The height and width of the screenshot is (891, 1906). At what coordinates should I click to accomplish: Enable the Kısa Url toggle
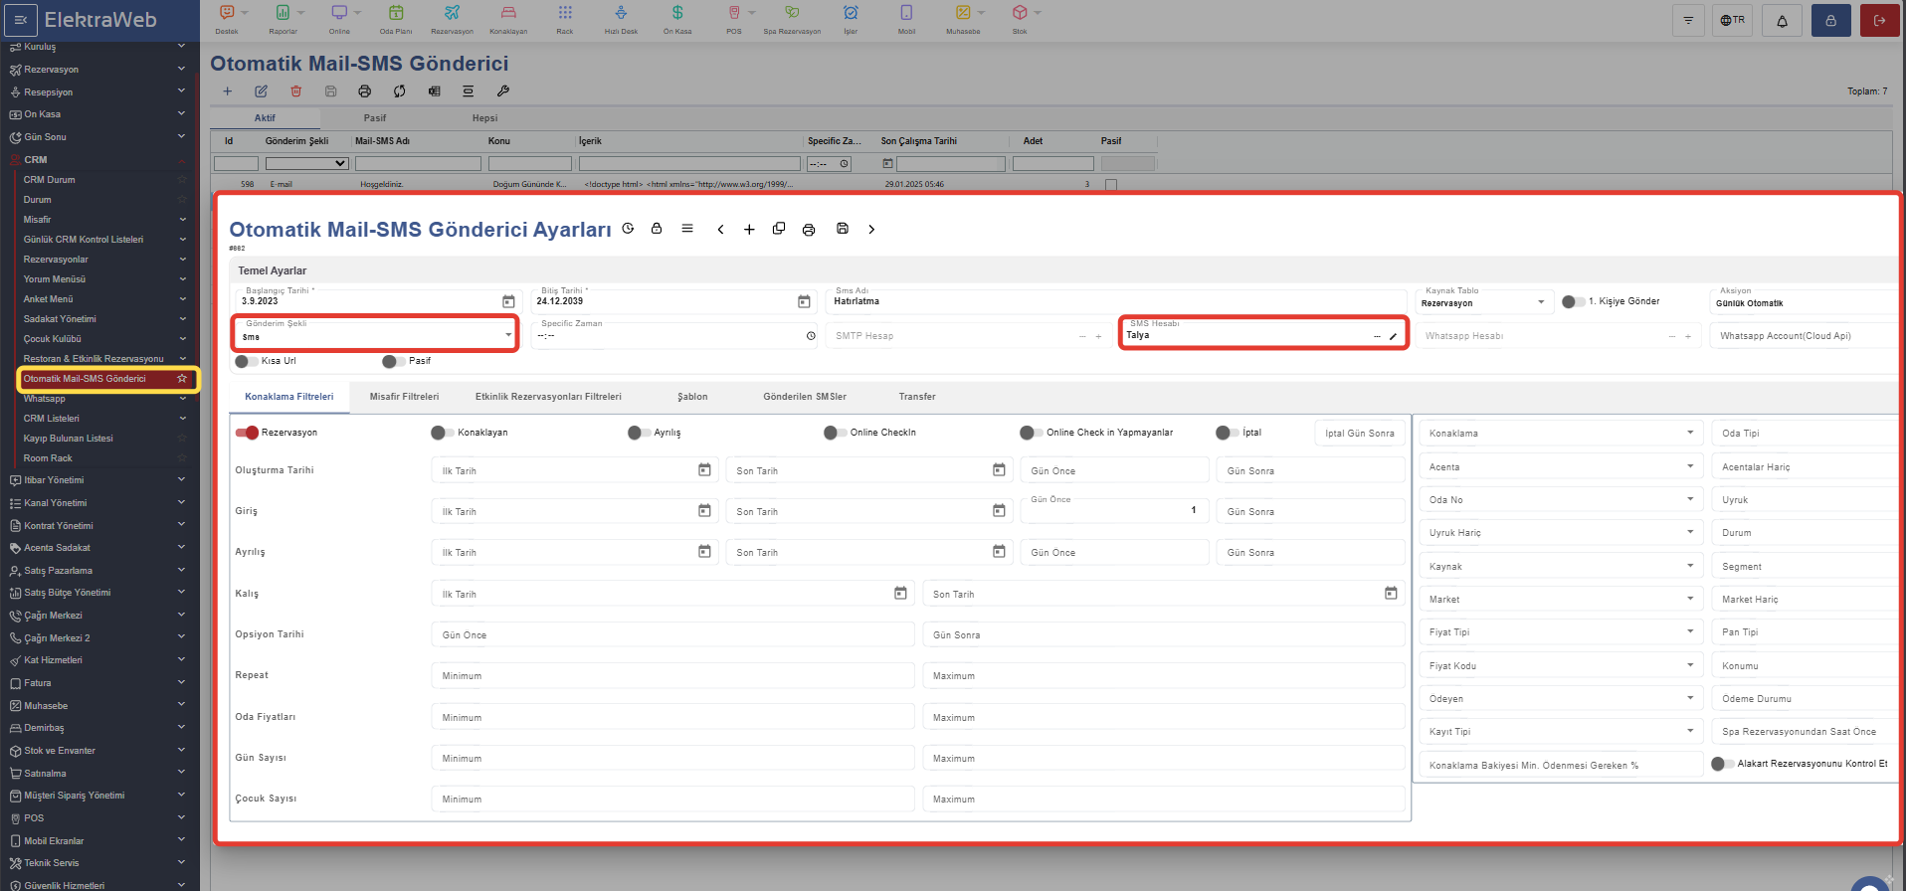[246, 361]
